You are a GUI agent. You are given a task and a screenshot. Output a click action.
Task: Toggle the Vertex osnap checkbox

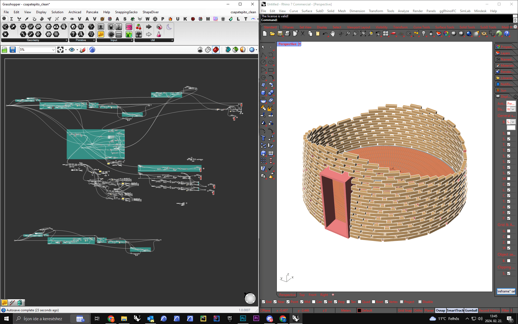387,302
